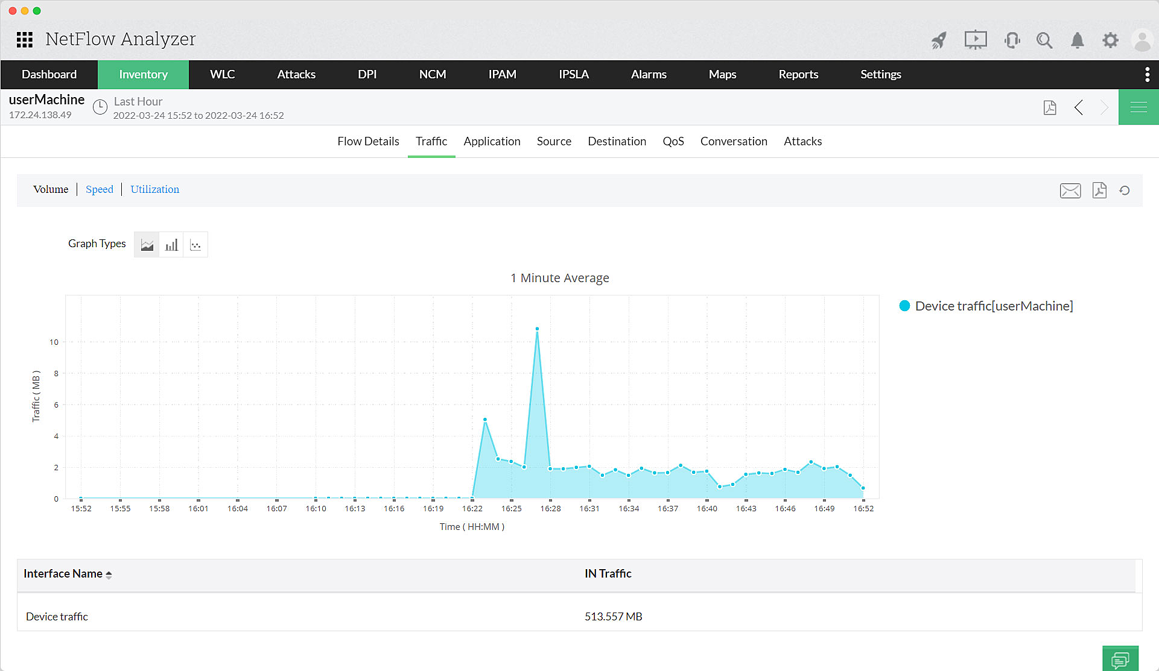
Task: Open the three-dot overflow menu
Action: point(1147,74)
